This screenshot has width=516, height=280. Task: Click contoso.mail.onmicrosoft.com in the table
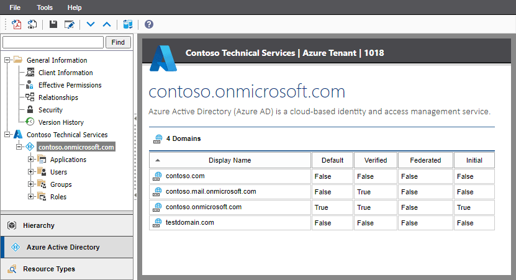pyautogui.click(x=211, y=191)
